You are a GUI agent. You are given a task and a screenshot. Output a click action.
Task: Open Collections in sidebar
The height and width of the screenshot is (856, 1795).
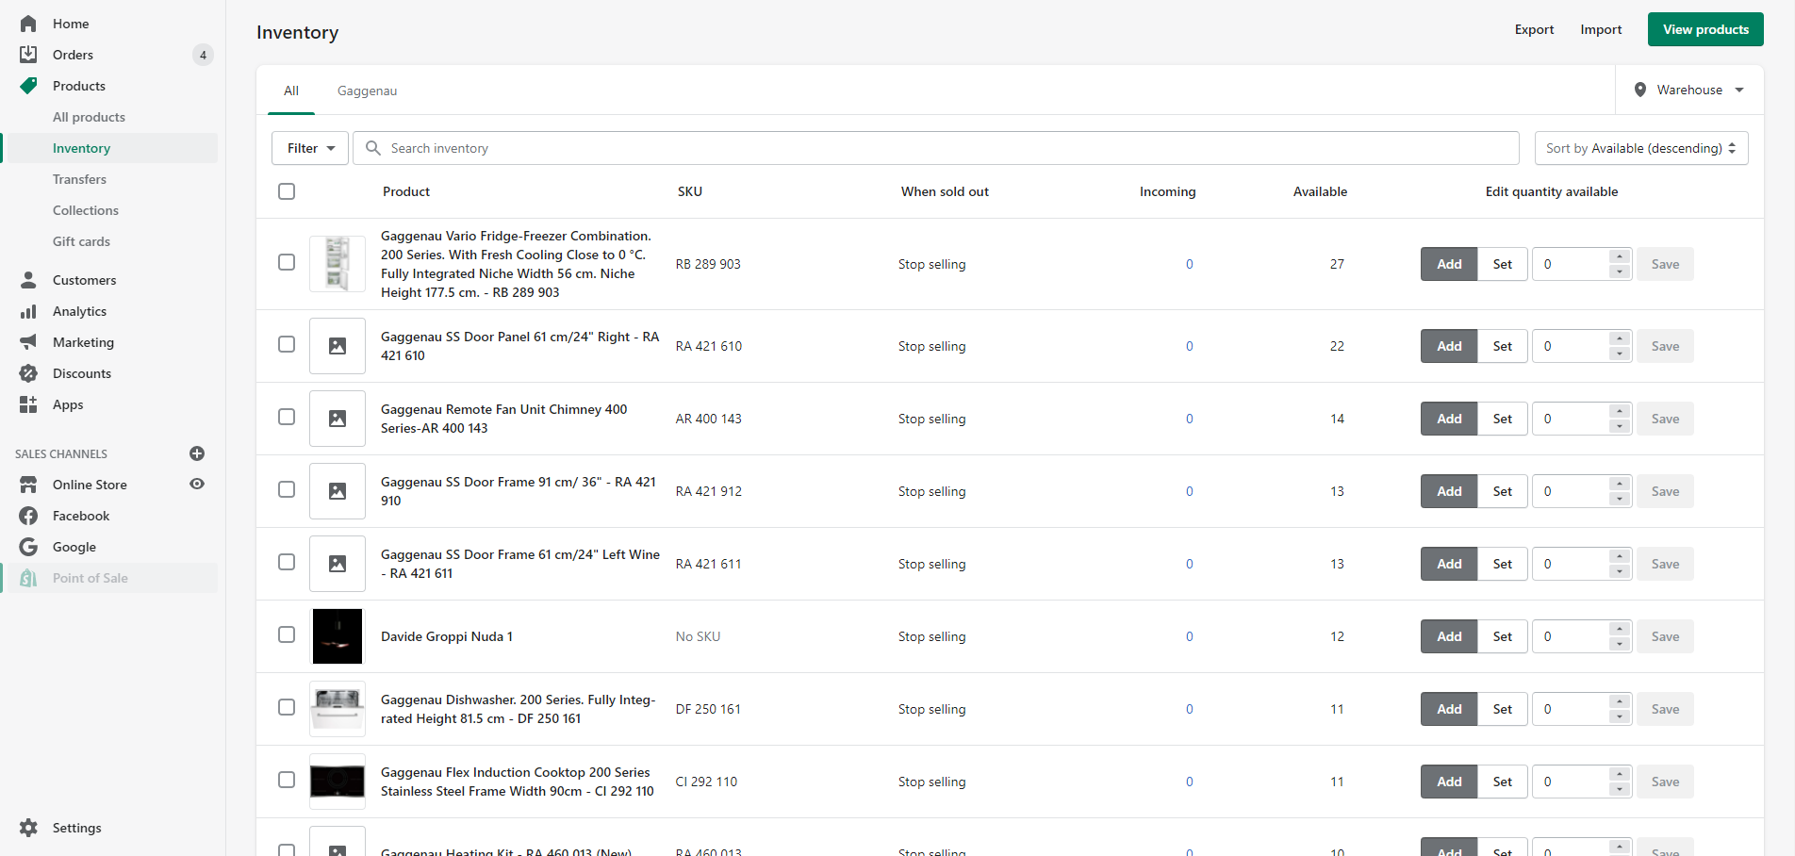click(86, 210)
